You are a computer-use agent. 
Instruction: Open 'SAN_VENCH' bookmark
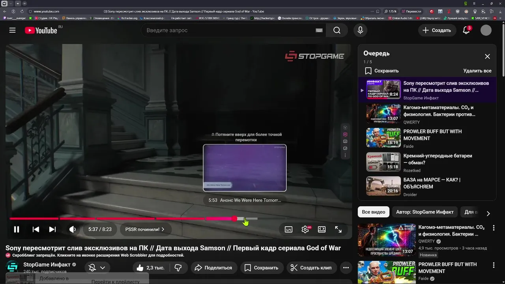tap(480, 18)
